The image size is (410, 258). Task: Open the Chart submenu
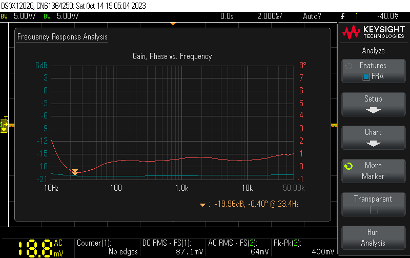point(374,137)
